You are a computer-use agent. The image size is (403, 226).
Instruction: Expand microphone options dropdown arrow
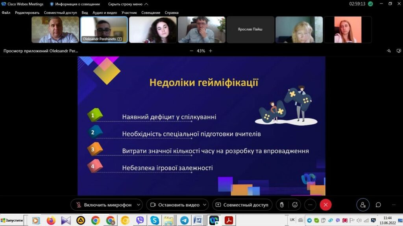pos(138,204)
